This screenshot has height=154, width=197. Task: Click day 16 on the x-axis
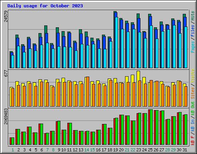pyautogui.click(x=98, y=150)
